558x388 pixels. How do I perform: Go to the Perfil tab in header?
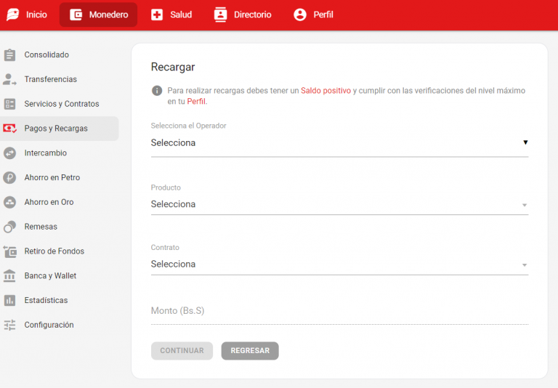313,15
